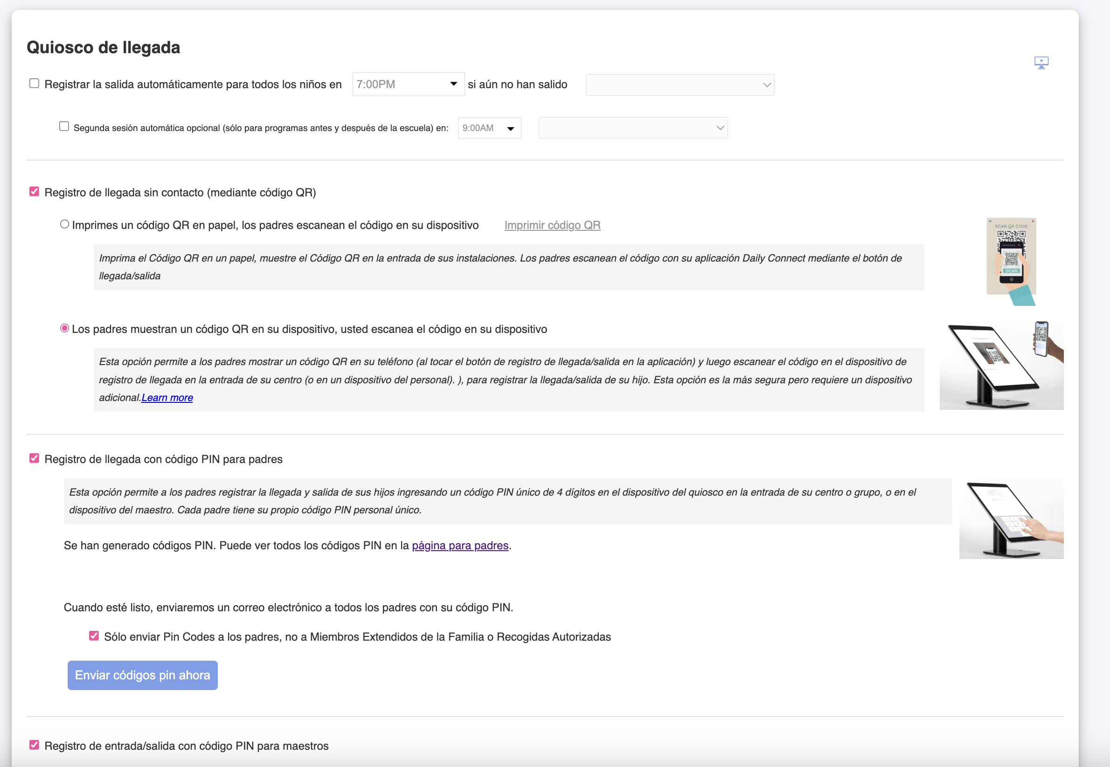
Task: Select the printed QR code on paper option
Action: (x=64, y=224)
